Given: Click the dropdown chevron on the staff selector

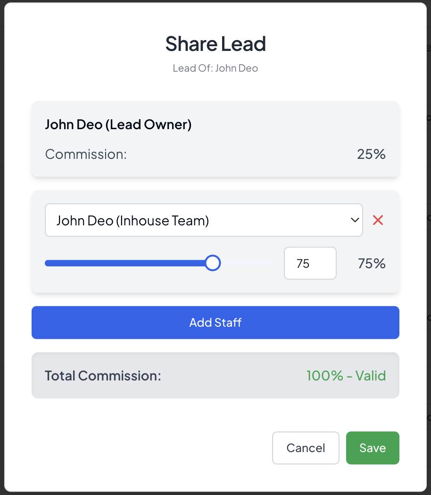Looking at the screenshot, I should (354, 220).
